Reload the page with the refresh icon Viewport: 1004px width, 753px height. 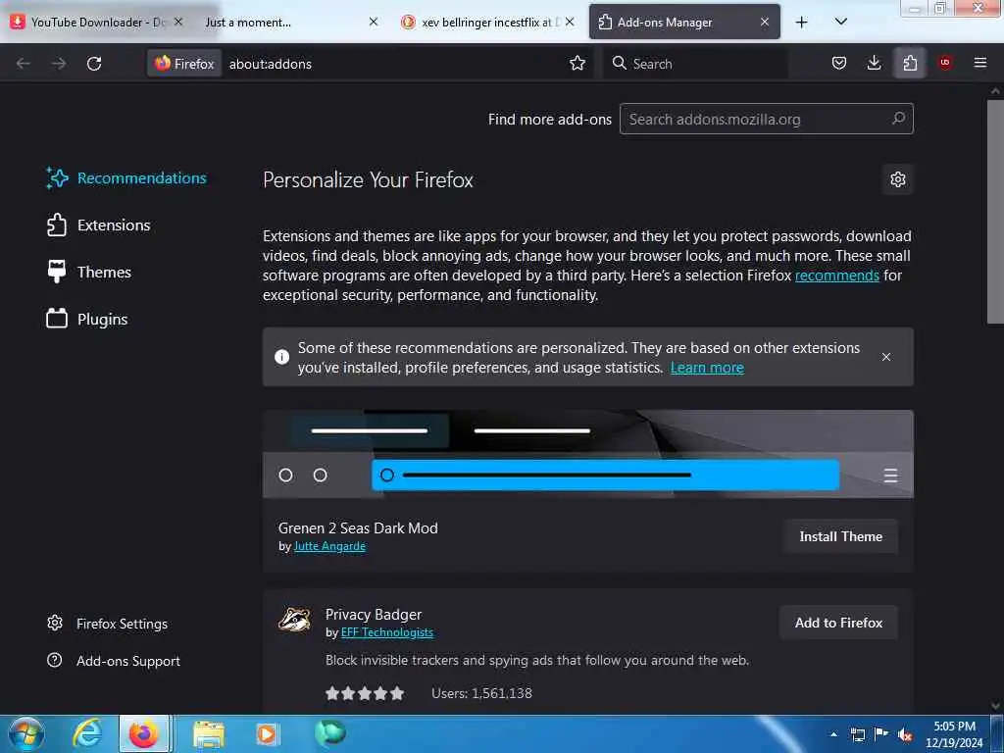pyautogui.click(x=94, y=64)
